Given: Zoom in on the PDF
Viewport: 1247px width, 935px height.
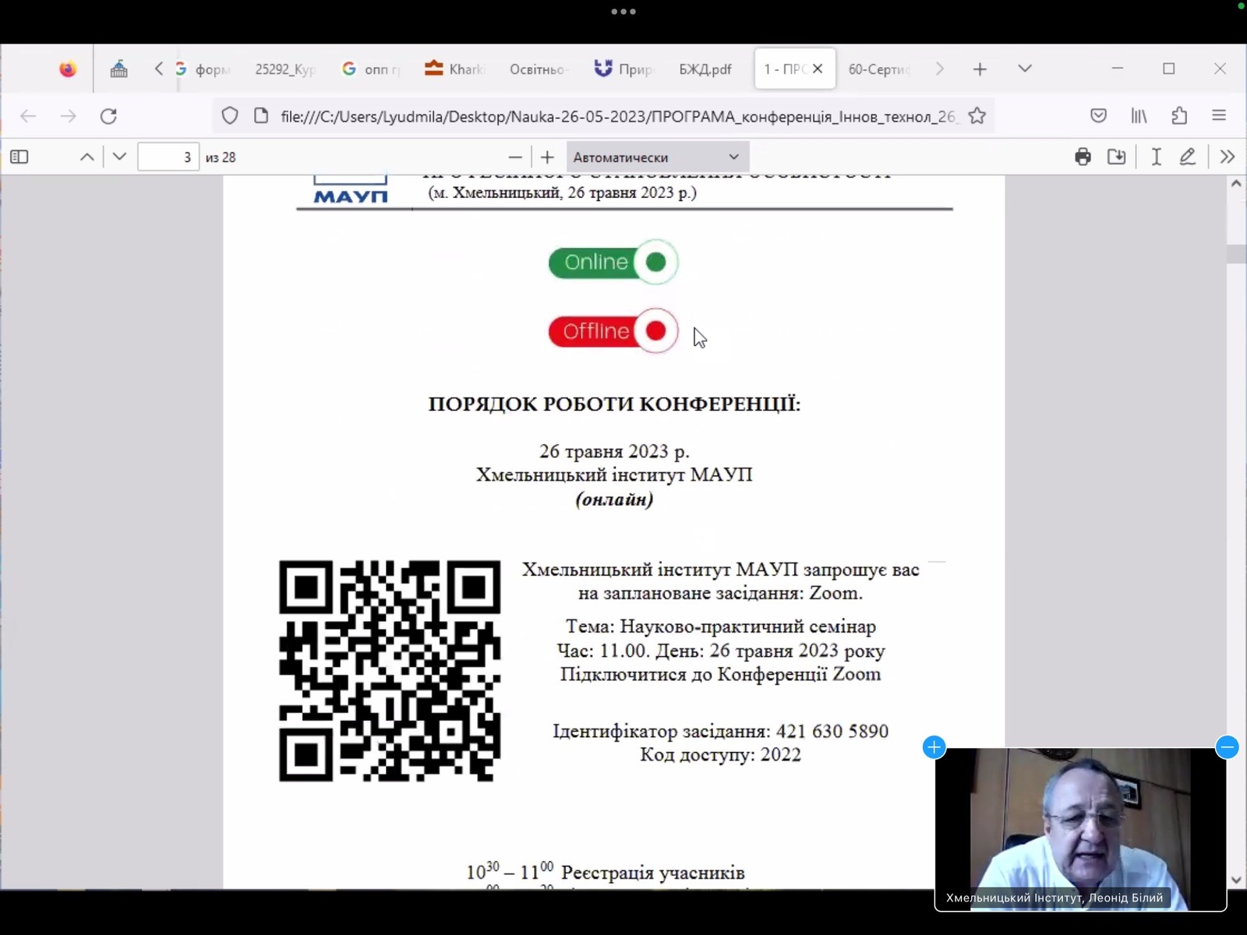Looking at the screenshot, I should pyautogui.click(x=547, y=157).
